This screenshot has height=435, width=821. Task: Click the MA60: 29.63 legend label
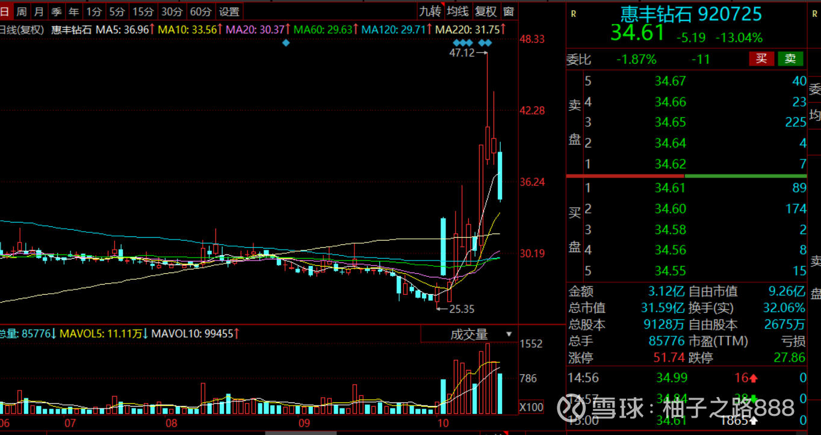(x=327, y=29)
